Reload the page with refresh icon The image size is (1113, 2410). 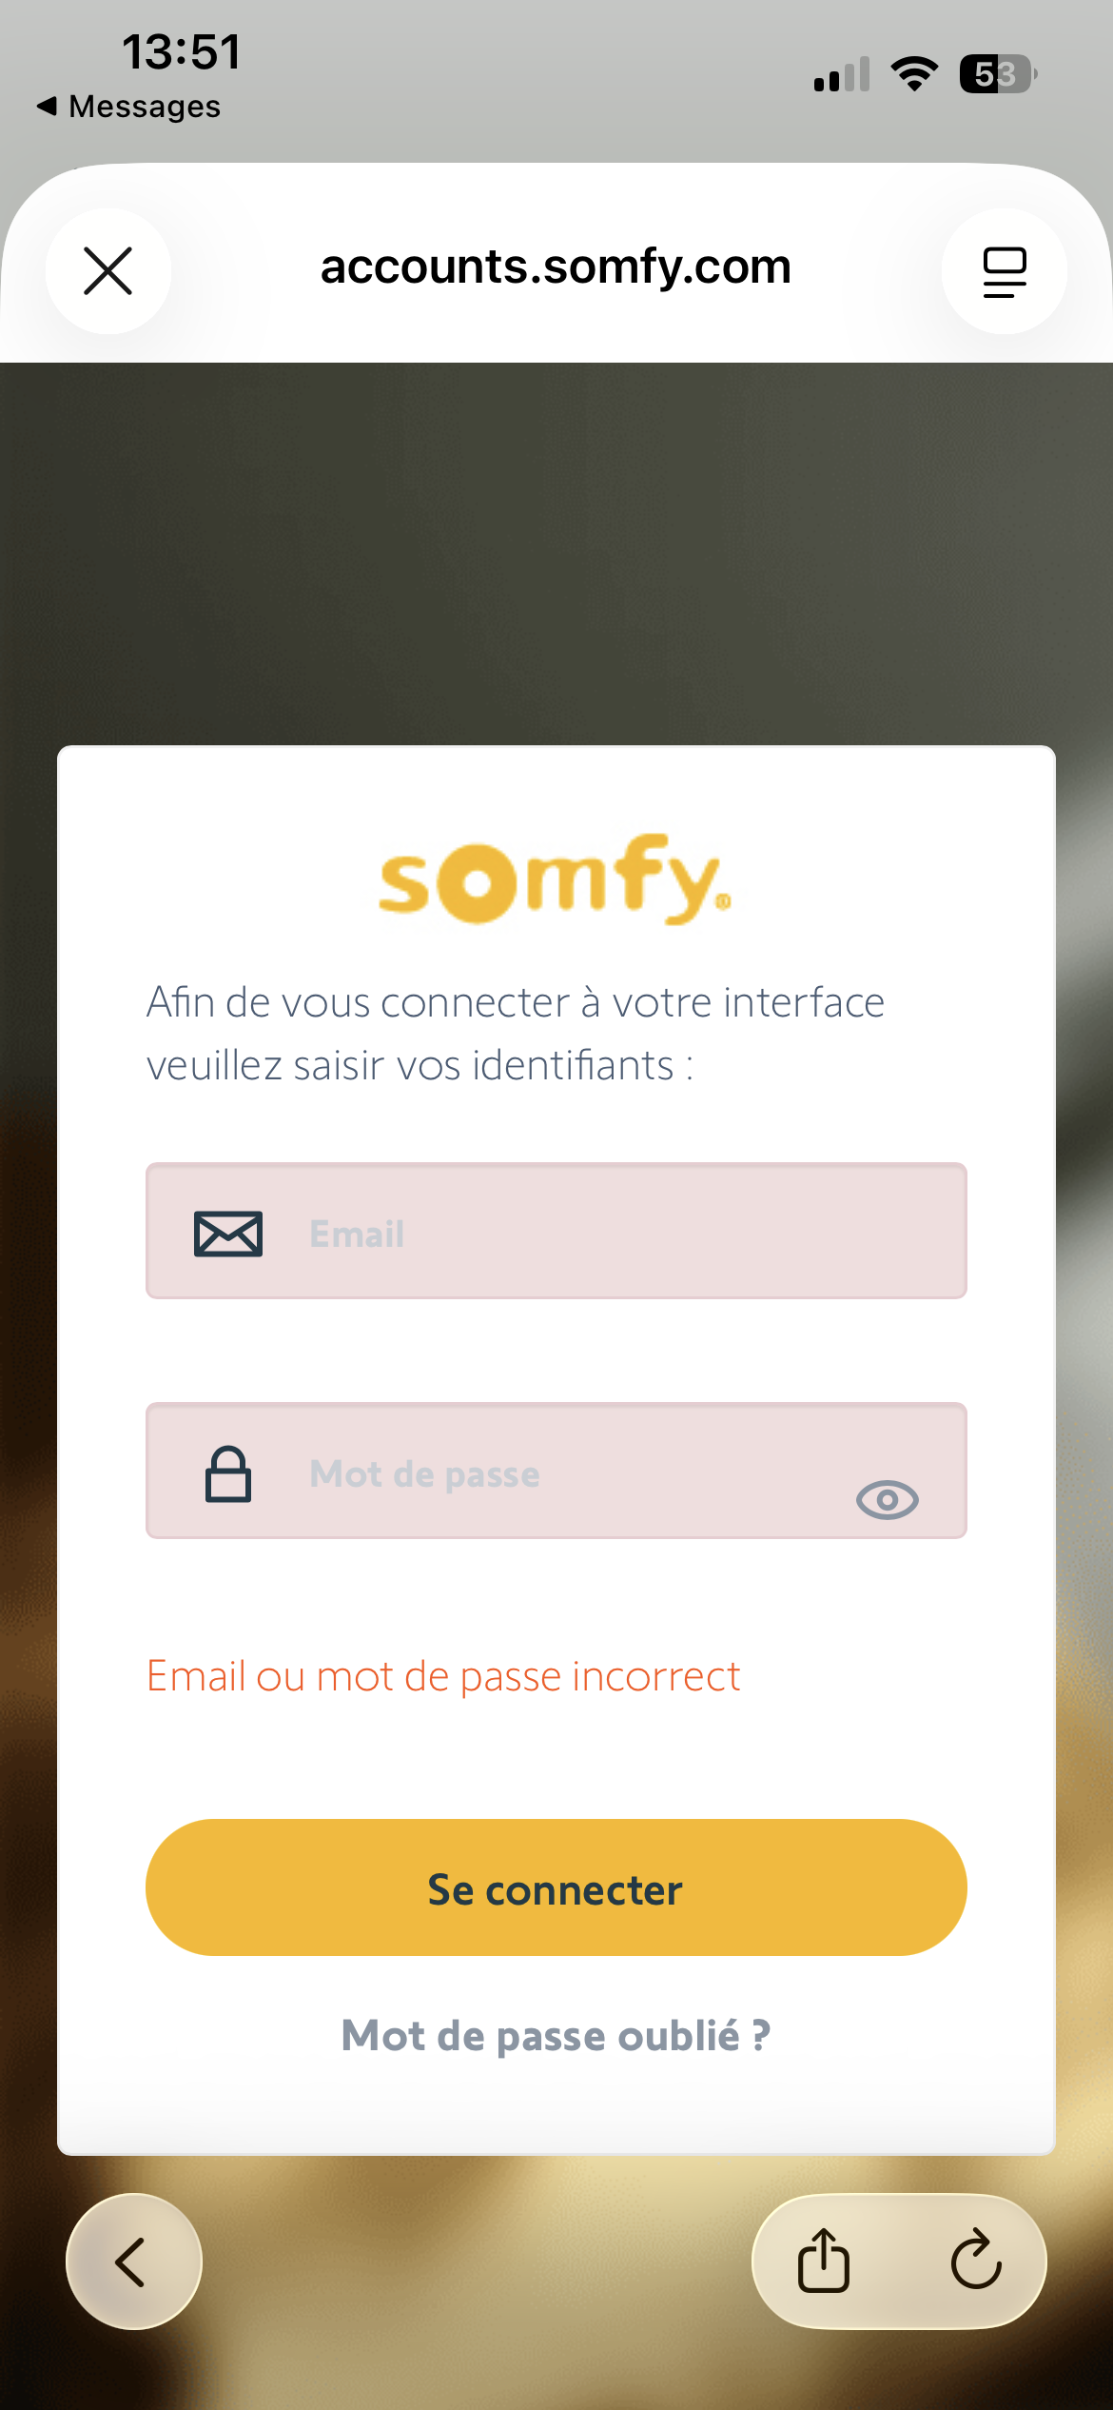pyautogui.click(x=976, y=2262)
